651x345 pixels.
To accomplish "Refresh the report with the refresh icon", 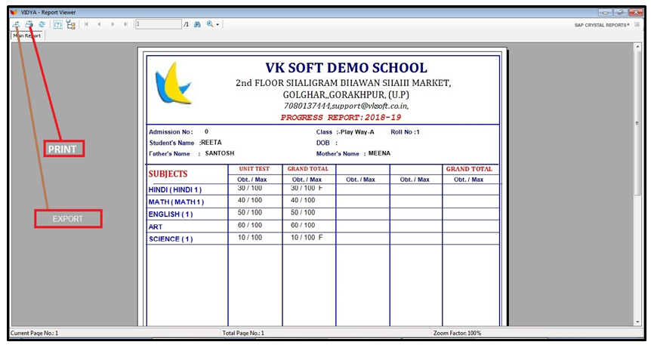I will (42, 24).
